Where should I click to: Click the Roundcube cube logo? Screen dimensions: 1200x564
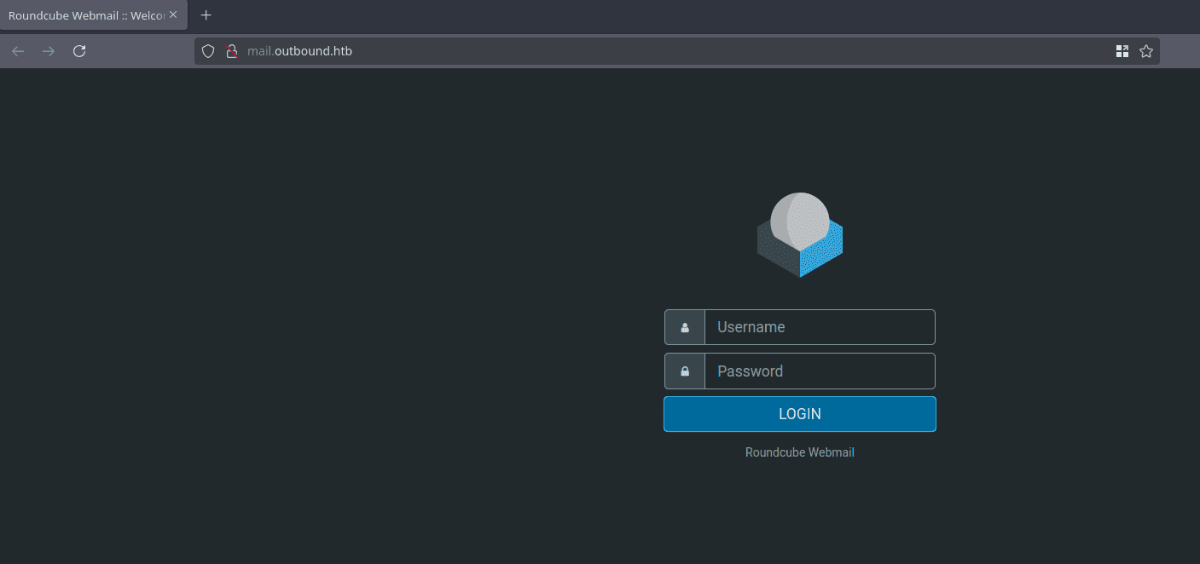799,234
